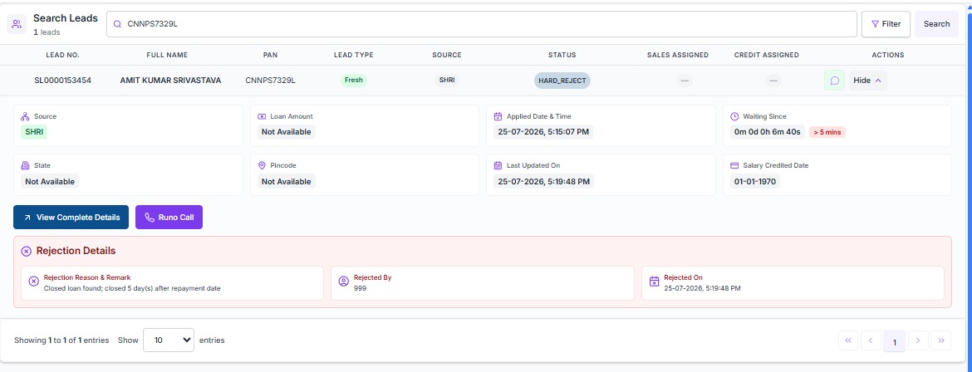Click the name AMIT KUMAR SRIVASTAVA
The image size is (972, 372).
pos(170,81)
